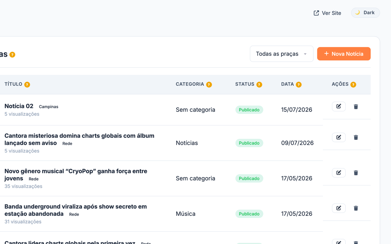
Task: Click the 31 visualizações count
Action: tap(23, 222)
